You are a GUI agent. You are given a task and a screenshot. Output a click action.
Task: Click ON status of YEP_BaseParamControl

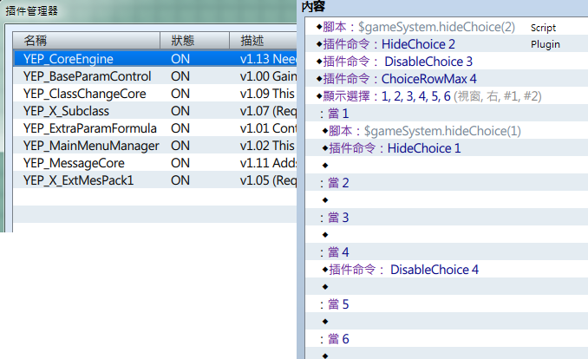[x=180, y=76]
